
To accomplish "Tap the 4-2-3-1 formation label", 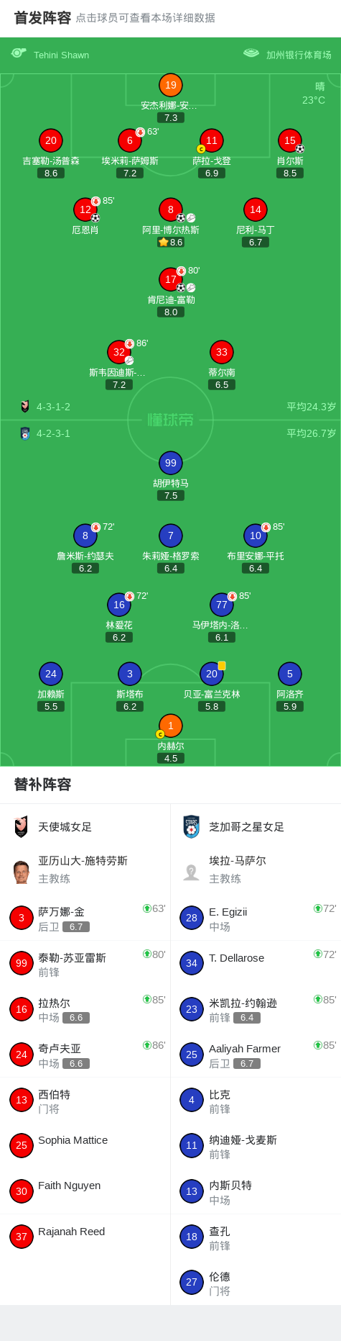I will pyautogui.click(x=53, y=433).
